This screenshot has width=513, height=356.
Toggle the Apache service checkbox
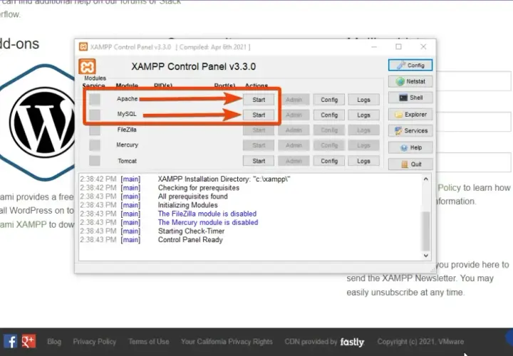click(95, 100)
